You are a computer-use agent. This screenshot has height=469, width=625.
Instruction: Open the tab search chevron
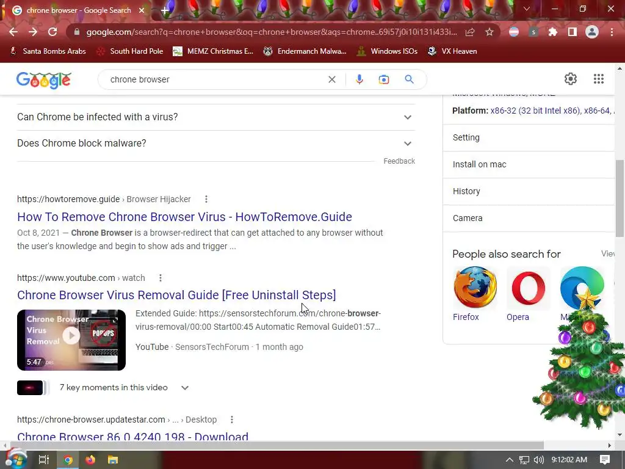coord(527,9)
